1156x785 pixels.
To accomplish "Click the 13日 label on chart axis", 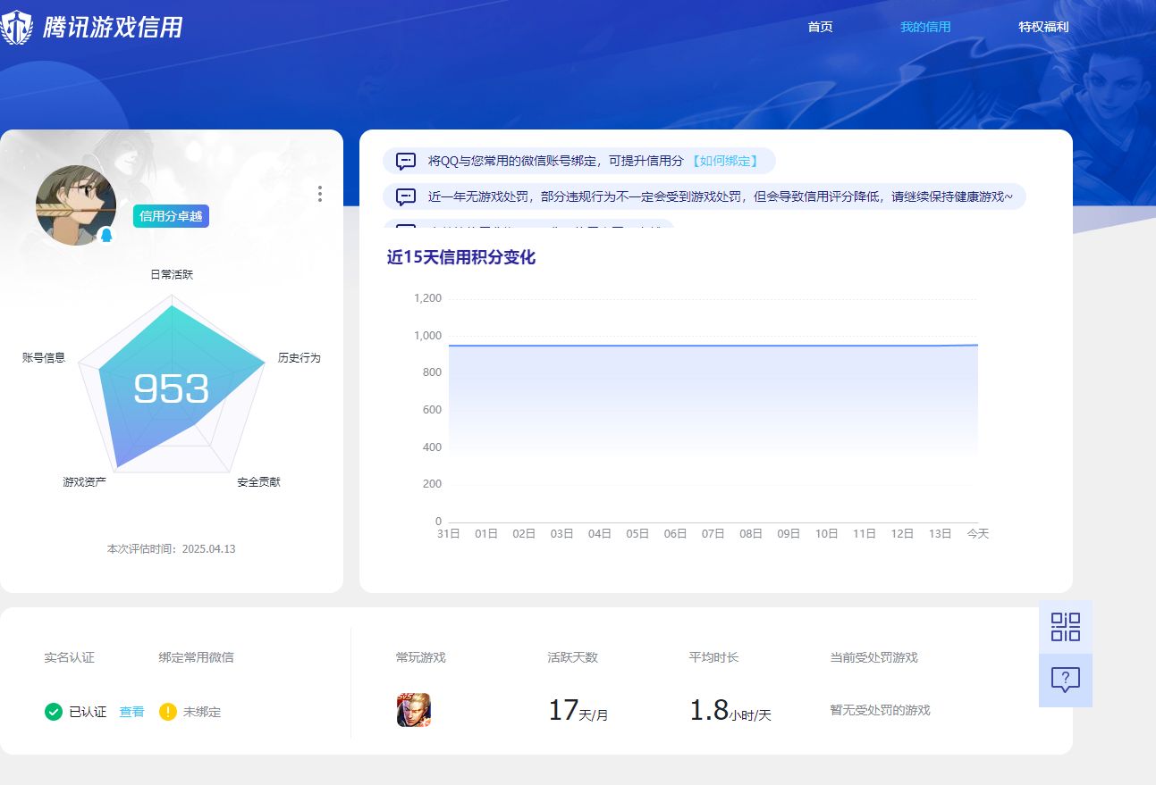I will click(x=940, y=534).
